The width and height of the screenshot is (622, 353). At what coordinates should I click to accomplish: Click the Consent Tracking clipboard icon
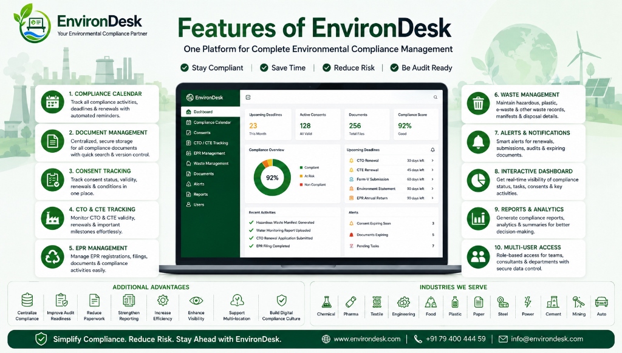(x=52, y=180)
